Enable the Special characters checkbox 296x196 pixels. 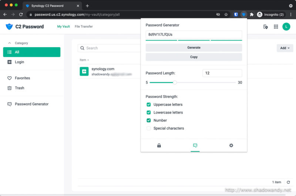pyautogui.click(x=149, y=129)
